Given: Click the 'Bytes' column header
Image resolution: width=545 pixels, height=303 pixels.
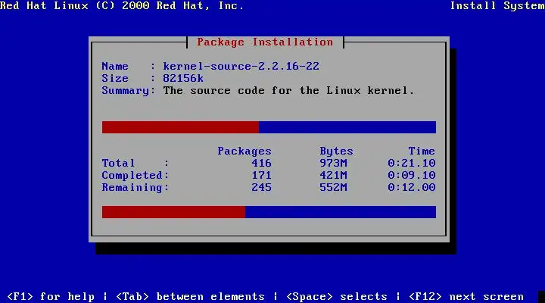Looking at the screenshot, I should pyautogui.click(x=336, y=151).
